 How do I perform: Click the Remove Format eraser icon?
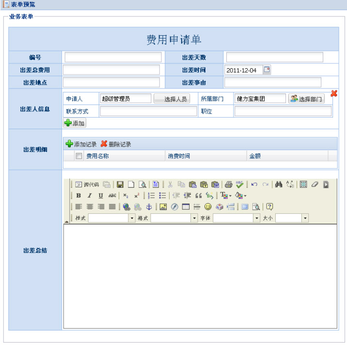[315, 184]
